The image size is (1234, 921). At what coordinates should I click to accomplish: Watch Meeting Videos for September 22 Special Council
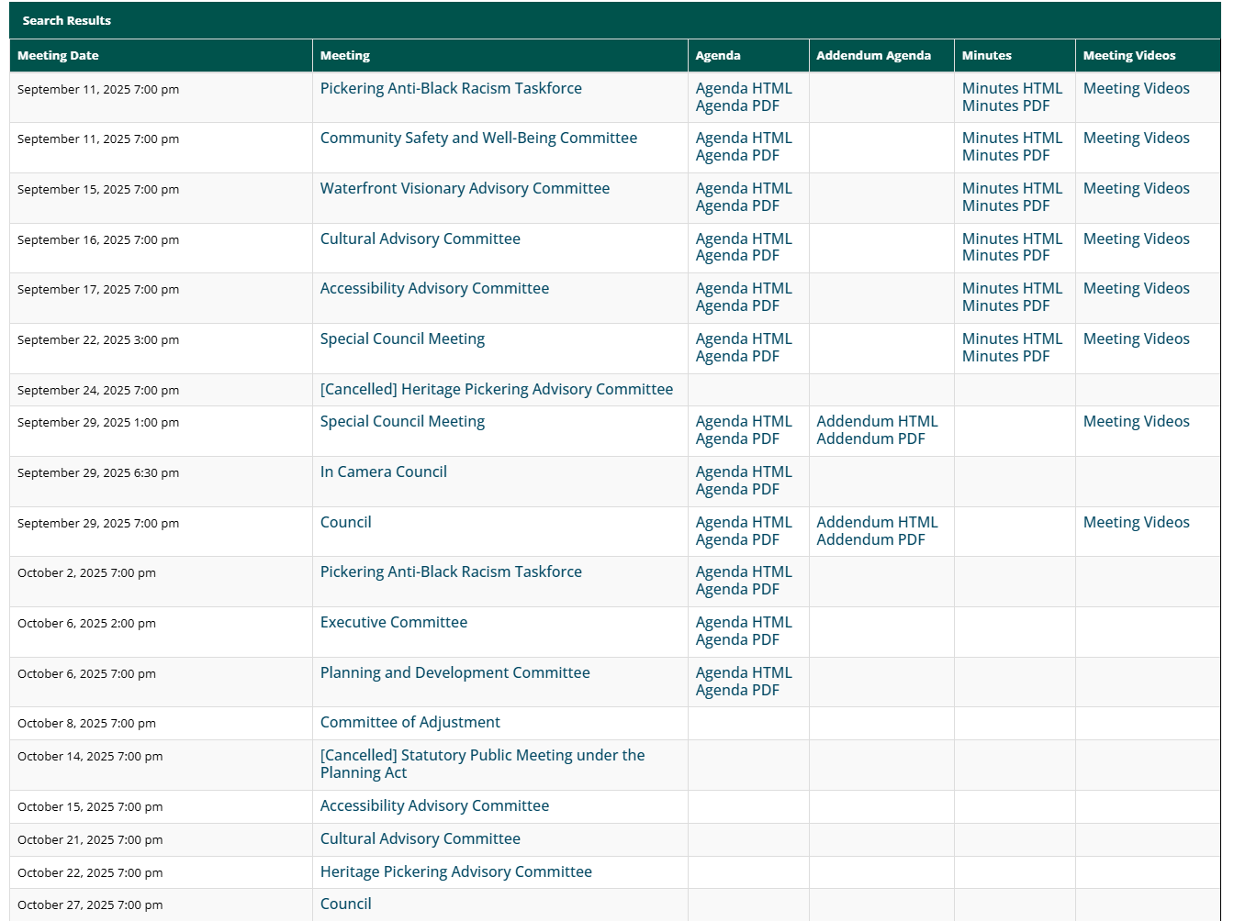tap(1136, 339)
